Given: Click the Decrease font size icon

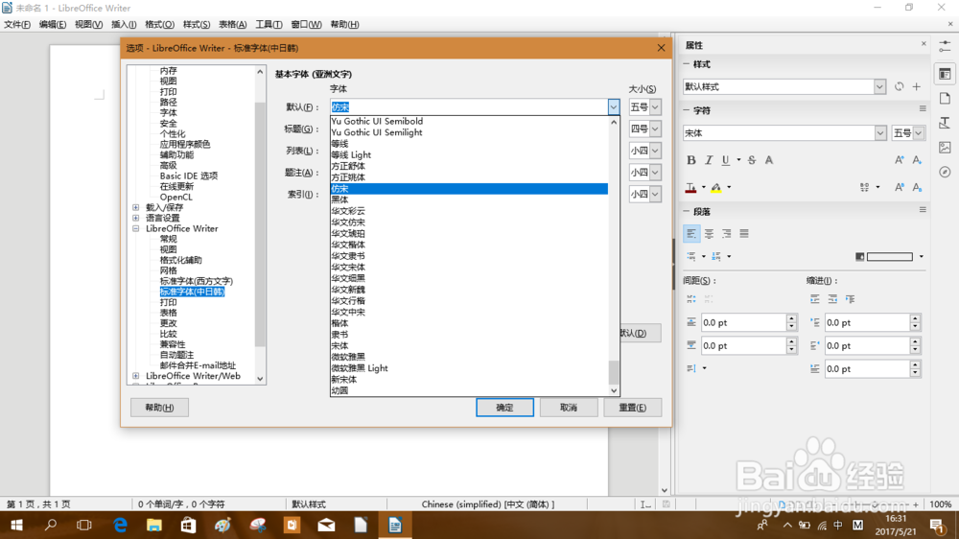Looking at the screenshot, I should pos(917,160).
